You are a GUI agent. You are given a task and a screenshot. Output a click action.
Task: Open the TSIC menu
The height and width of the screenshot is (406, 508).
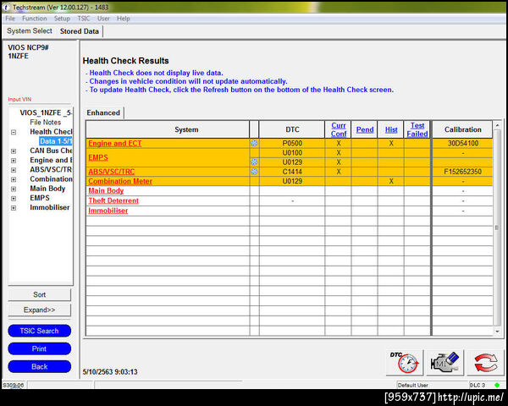pos(84,19)
